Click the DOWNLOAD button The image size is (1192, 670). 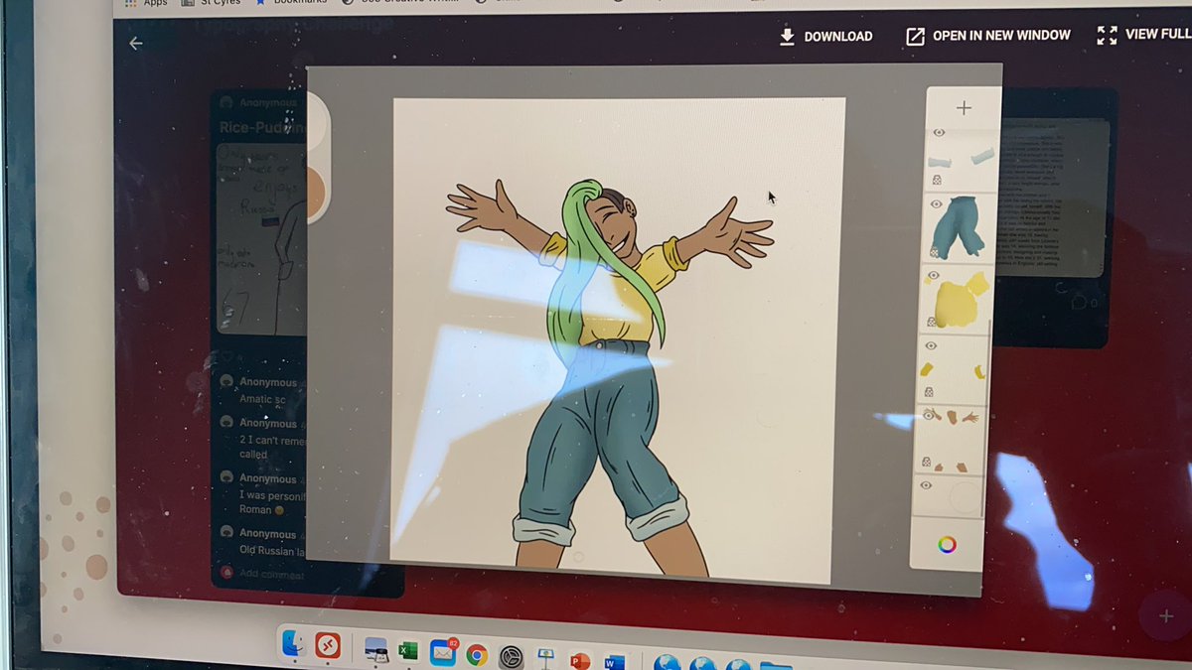825,37
